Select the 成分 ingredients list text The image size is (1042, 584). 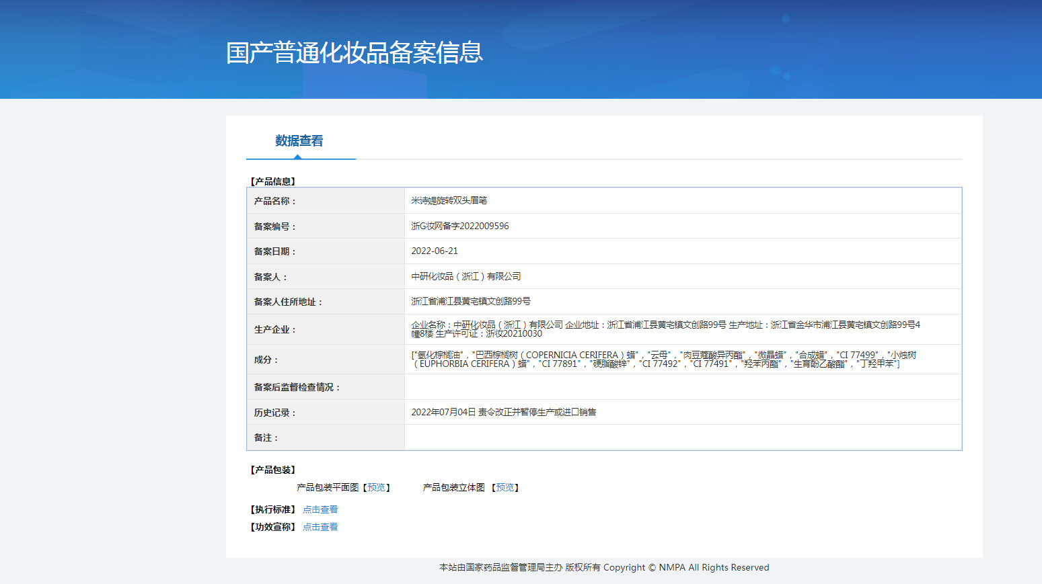click(664, 360)
